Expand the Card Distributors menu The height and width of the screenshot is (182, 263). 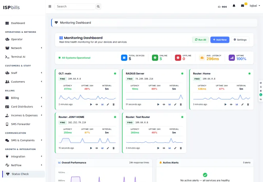(23, 107)
